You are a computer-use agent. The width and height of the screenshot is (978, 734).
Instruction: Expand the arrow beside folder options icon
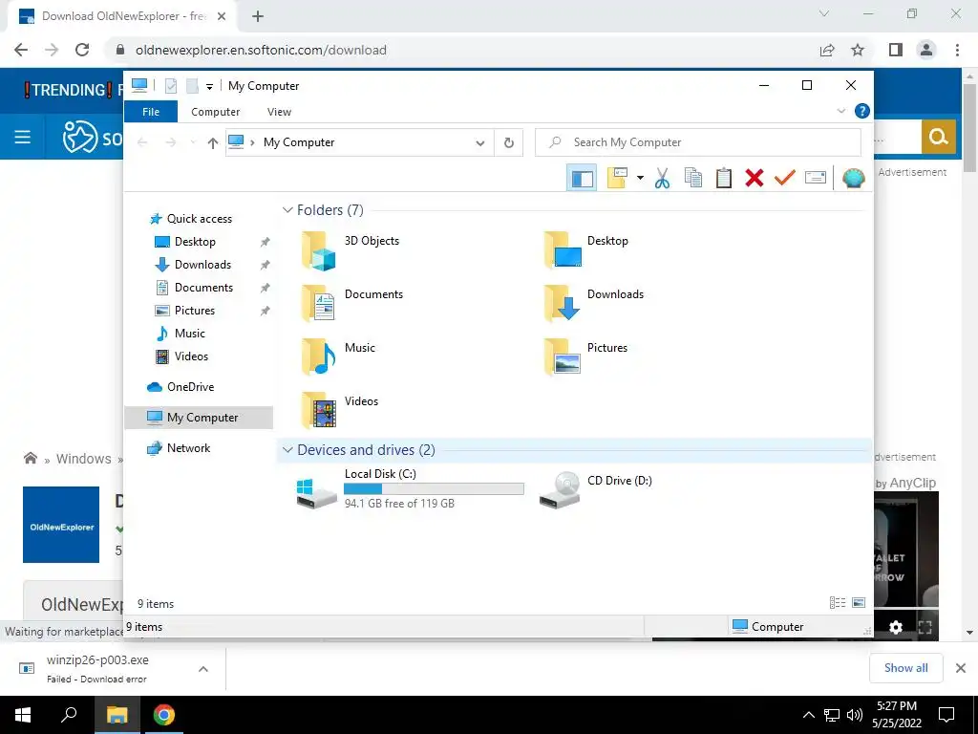[x=640, y=178]
